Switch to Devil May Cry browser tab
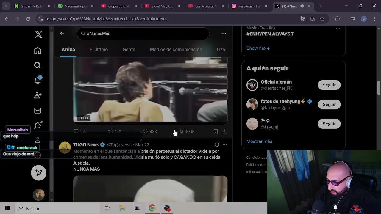 [x=163, y=6]
